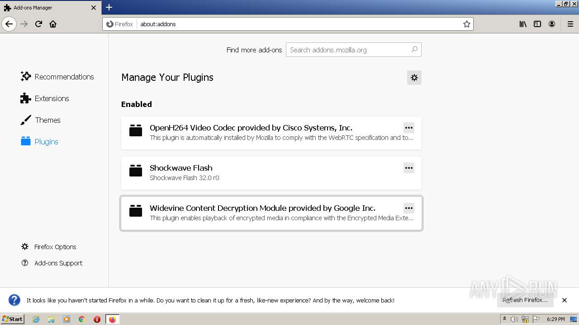Open more options for OpenH264 Video Codec

[409, 128]
